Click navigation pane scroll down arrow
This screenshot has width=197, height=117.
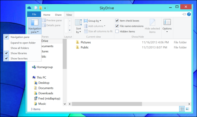click(x=65, y=104)
